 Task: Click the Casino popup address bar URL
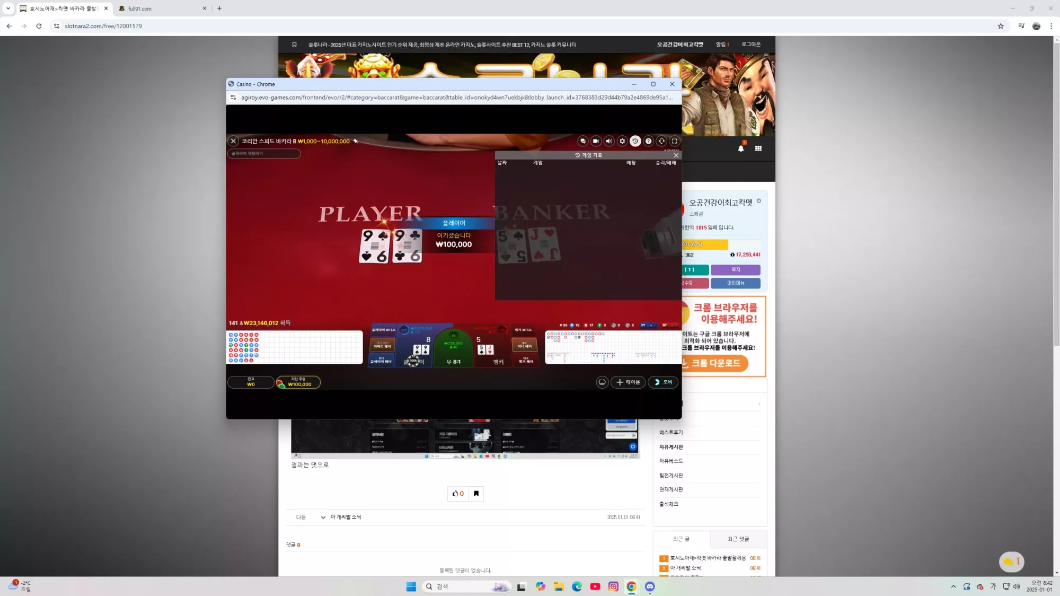[457, 98]
